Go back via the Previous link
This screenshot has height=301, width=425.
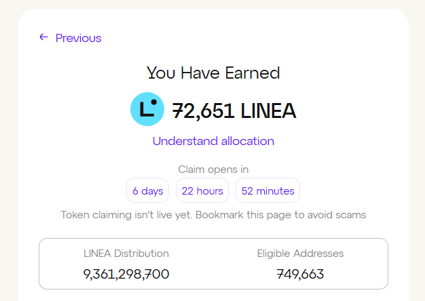pos(78,38)
